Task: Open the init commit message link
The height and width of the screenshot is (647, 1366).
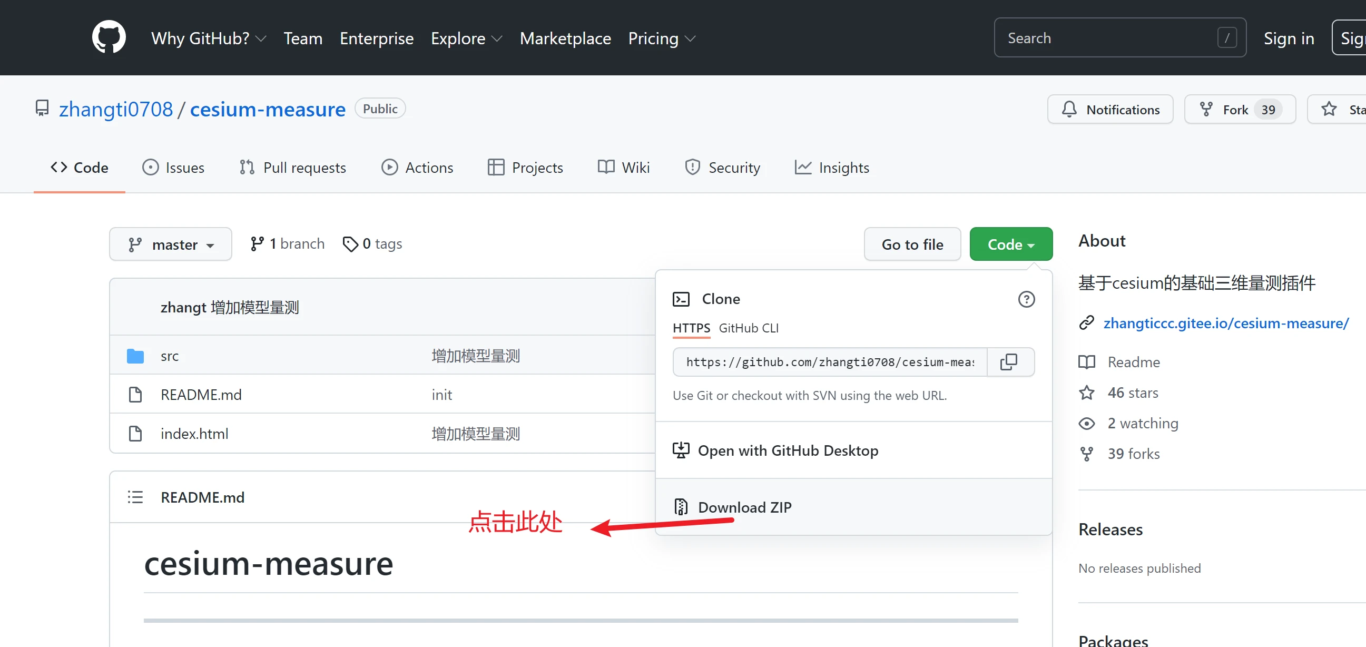Action: point(441,395)
